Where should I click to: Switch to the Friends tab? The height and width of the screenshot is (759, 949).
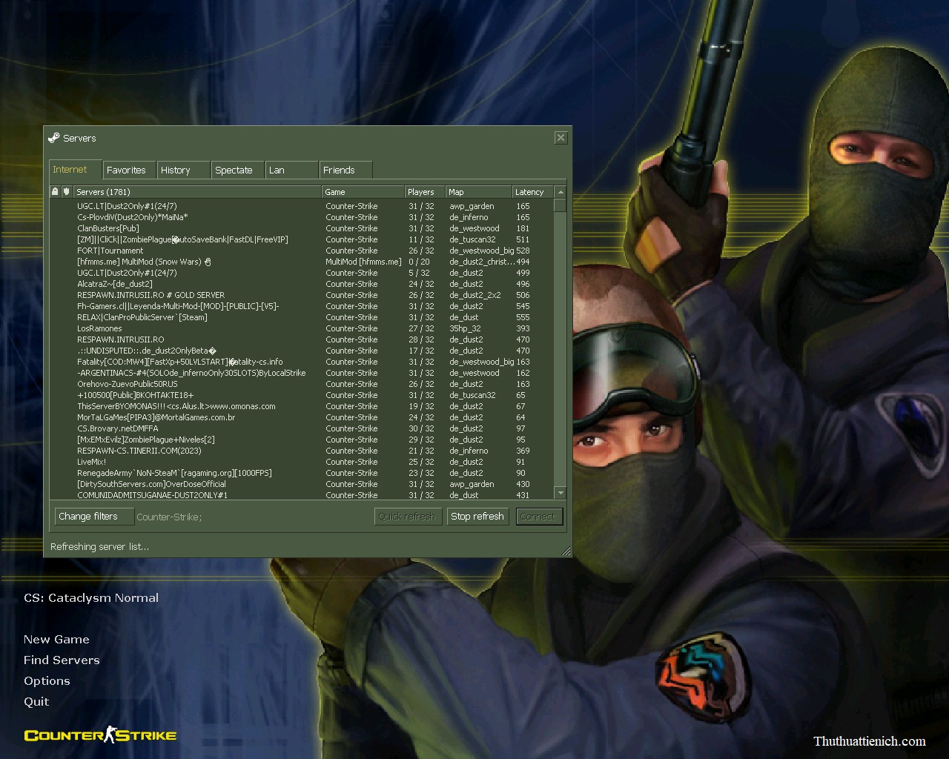[x=340, y=170]
